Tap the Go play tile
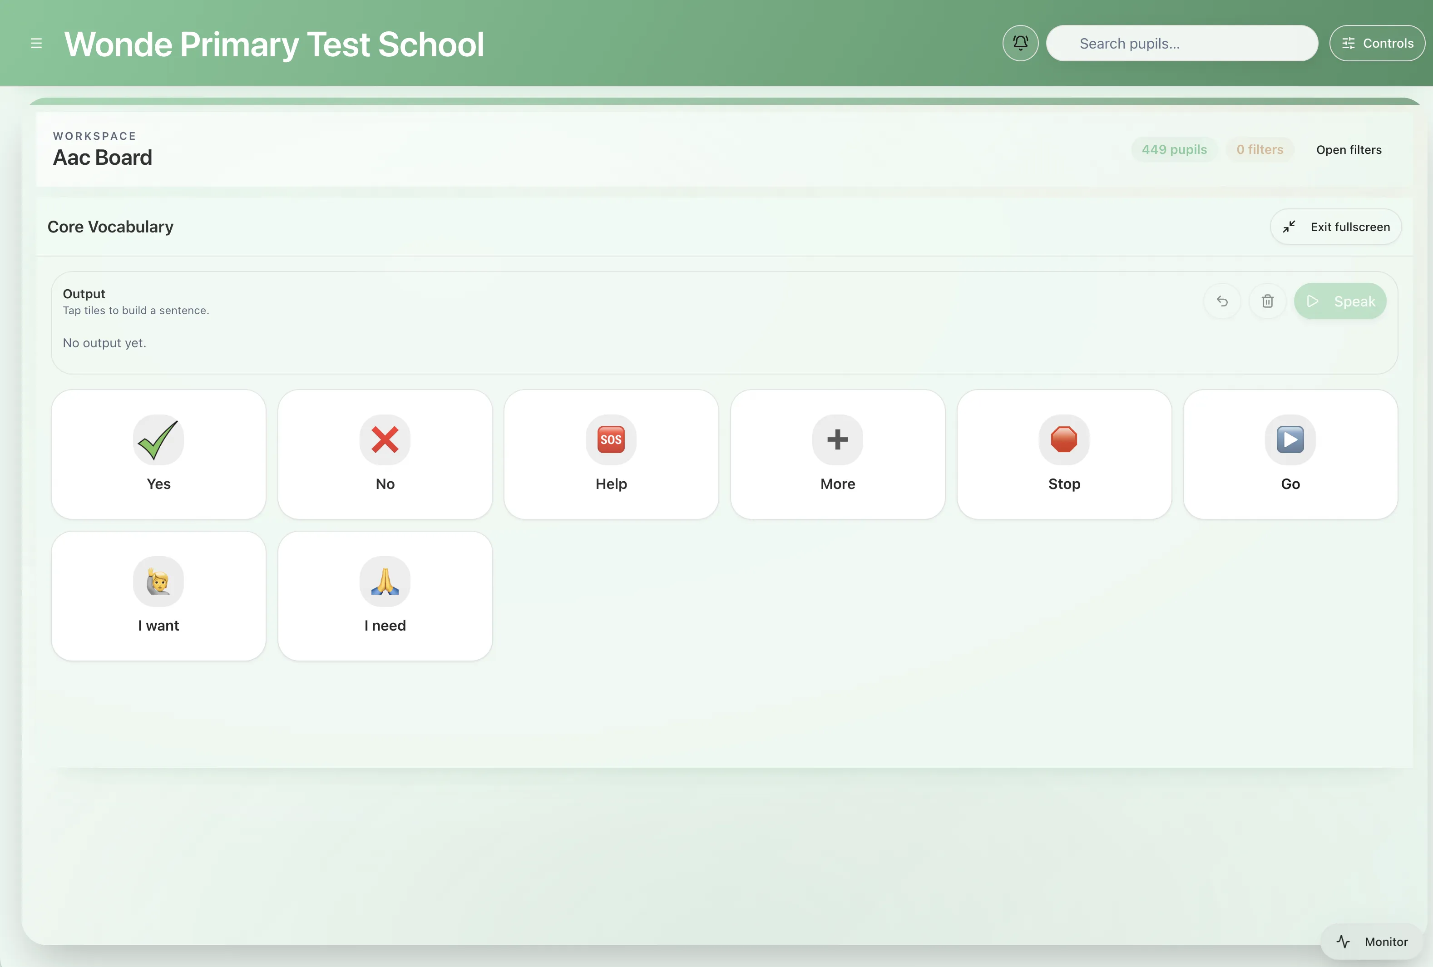1433x967 pixels. click(1290, 454)
